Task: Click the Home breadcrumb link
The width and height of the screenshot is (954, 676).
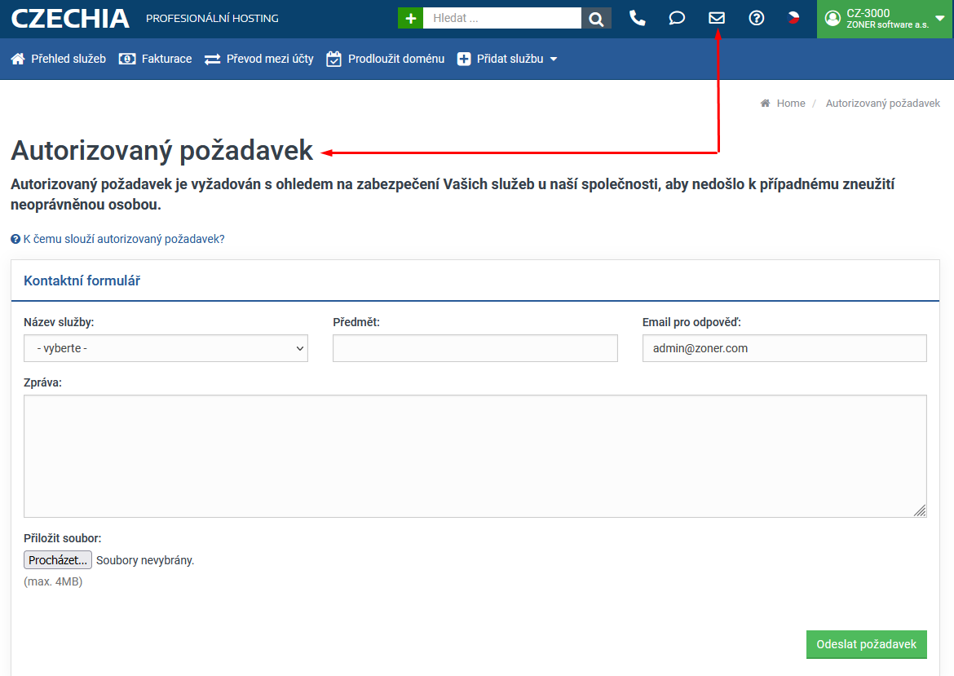Action: click(790, 104)
